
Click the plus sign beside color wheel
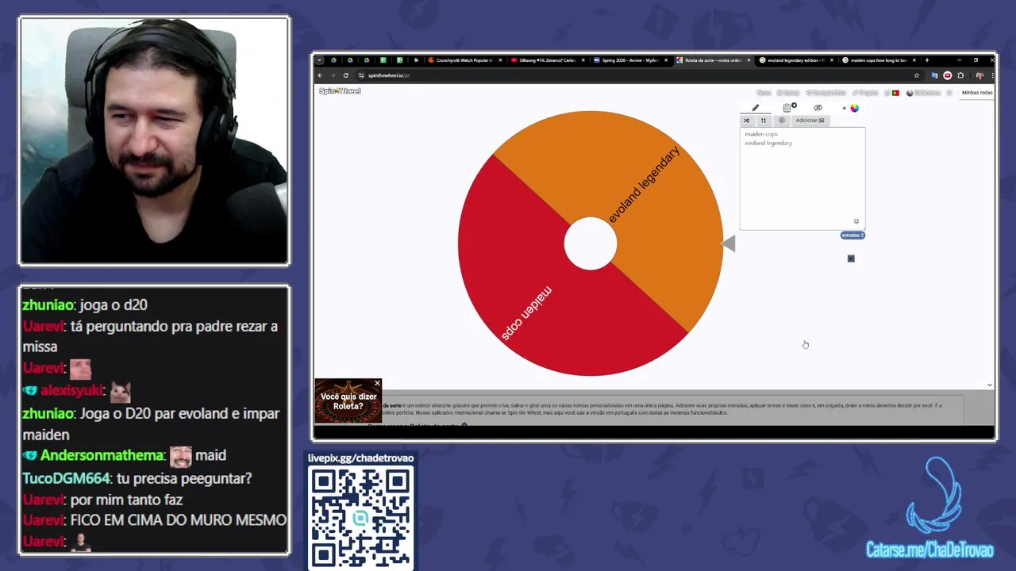point(844,108)
